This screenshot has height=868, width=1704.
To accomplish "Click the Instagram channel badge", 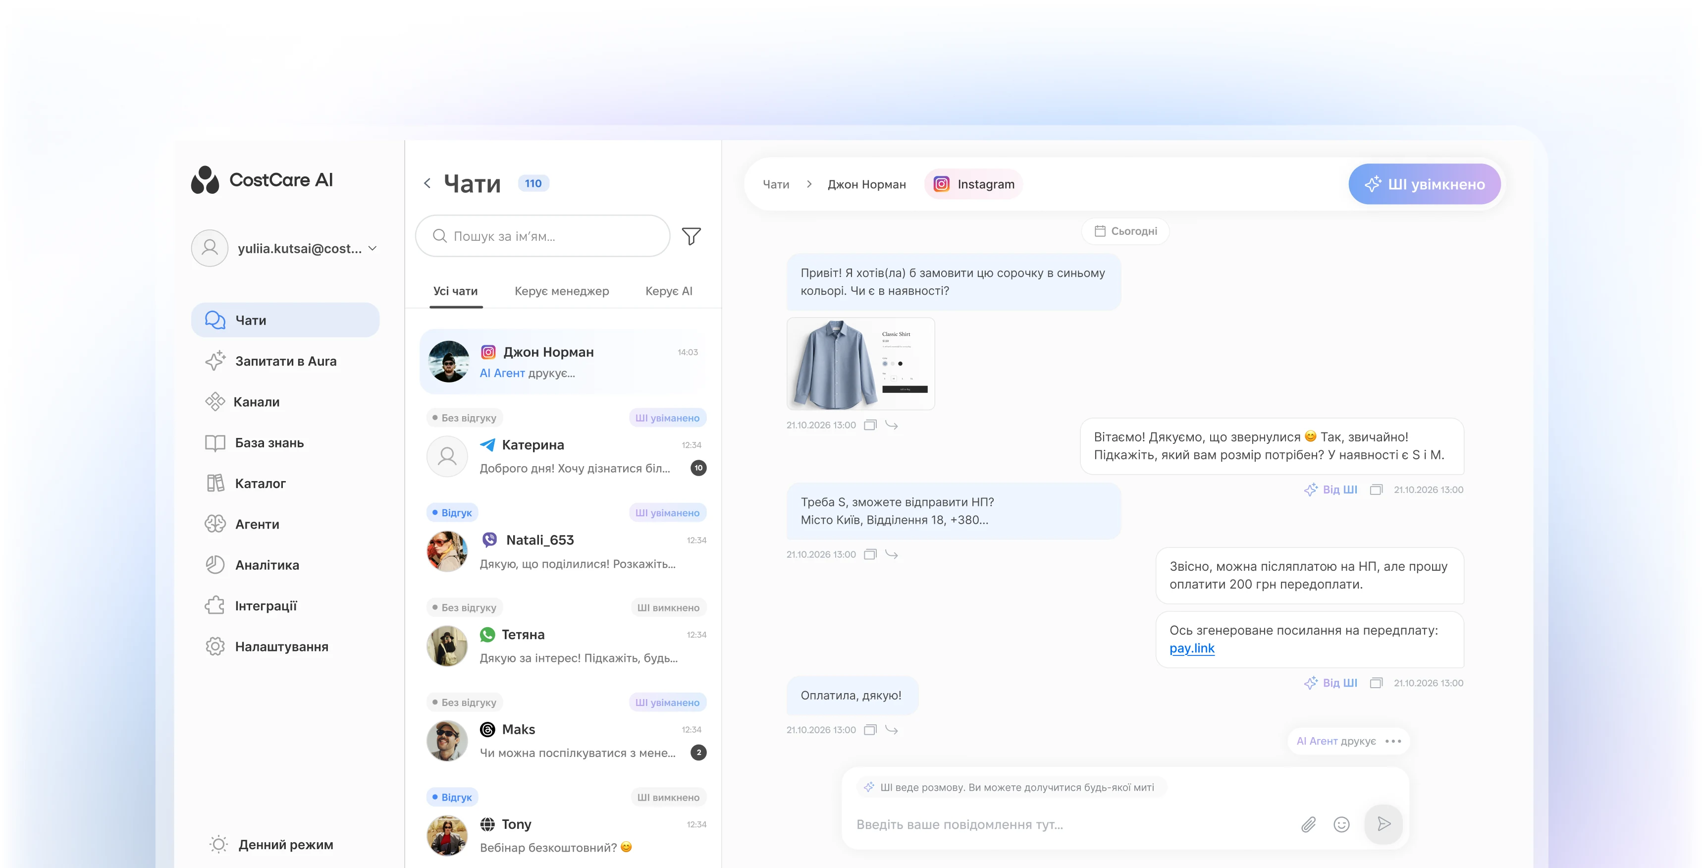I will point(974,184).
